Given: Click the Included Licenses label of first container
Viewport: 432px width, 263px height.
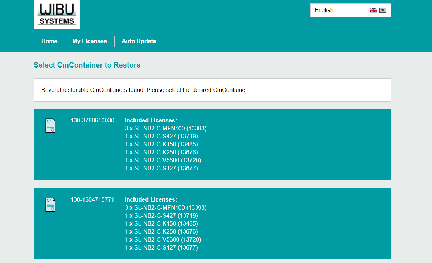Looking at the screenshot, I should pyautogui.click(x=151, y=120).
